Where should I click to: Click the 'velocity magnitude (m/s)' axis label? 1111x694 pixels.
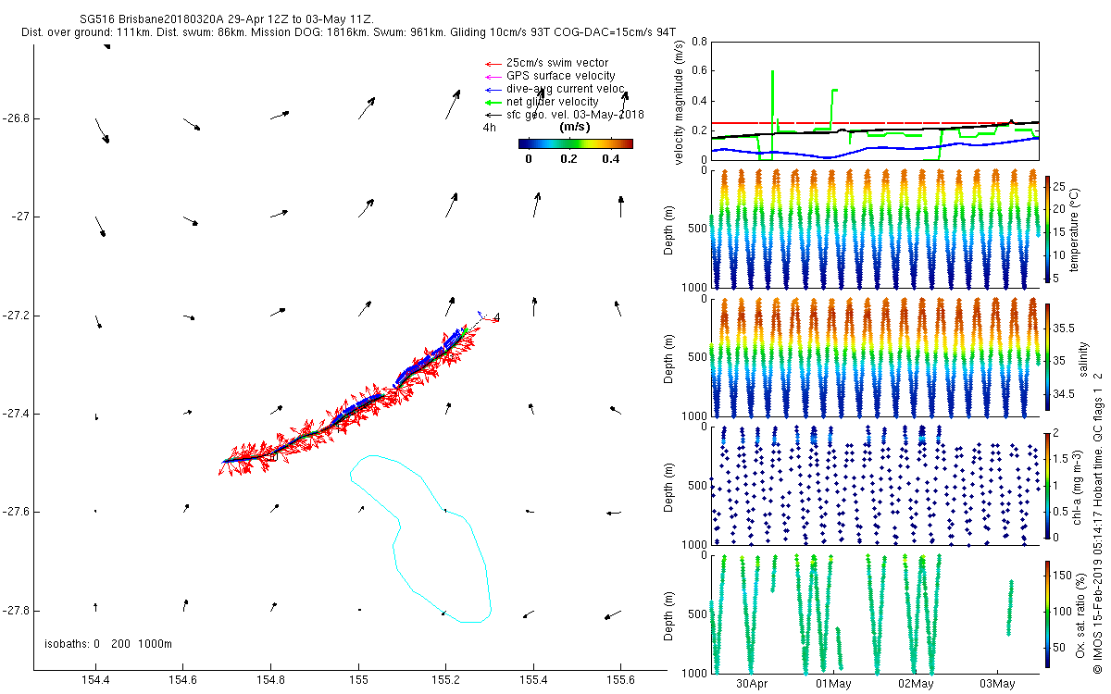click(x=680, y=103)
